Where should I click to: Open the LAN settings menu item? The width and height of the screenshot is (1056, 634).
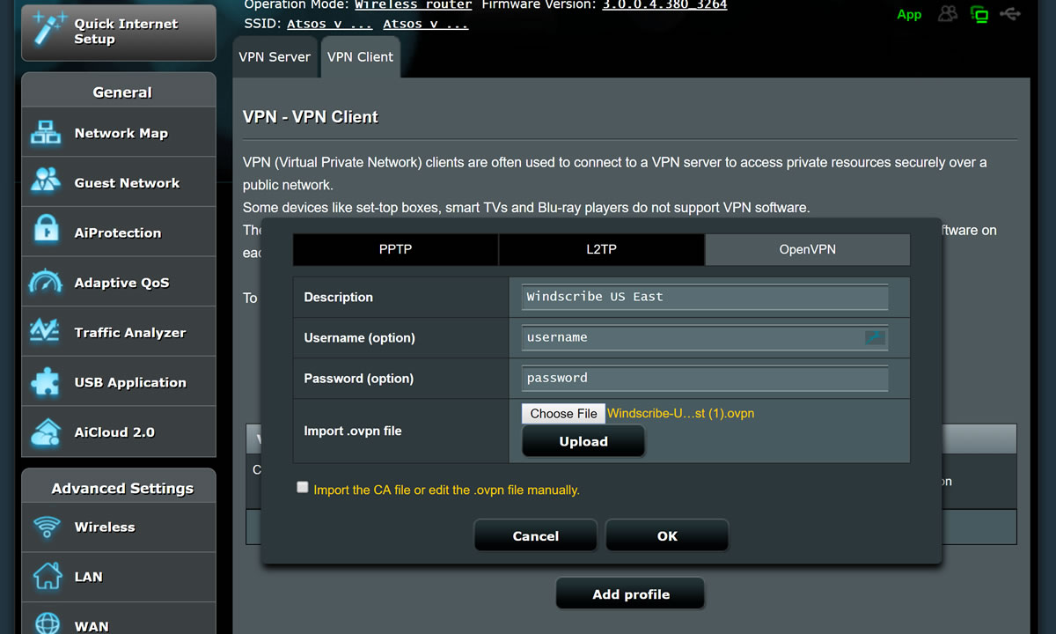pos(119,577)
